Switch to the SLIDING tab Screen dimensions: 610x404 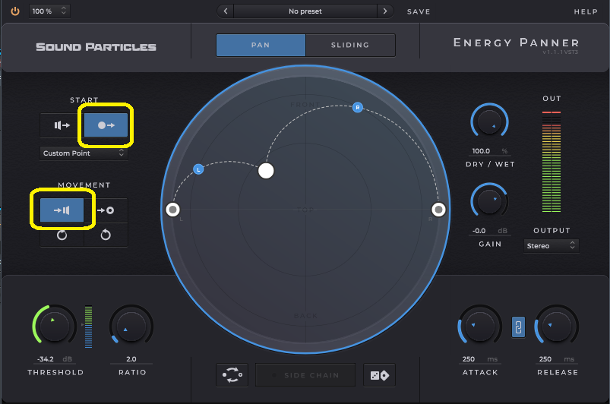(350, 45)
